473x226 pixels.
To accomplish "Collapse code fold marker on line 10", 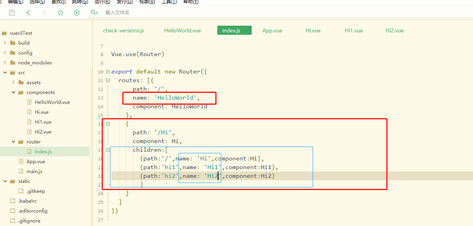I will (108, 72).
